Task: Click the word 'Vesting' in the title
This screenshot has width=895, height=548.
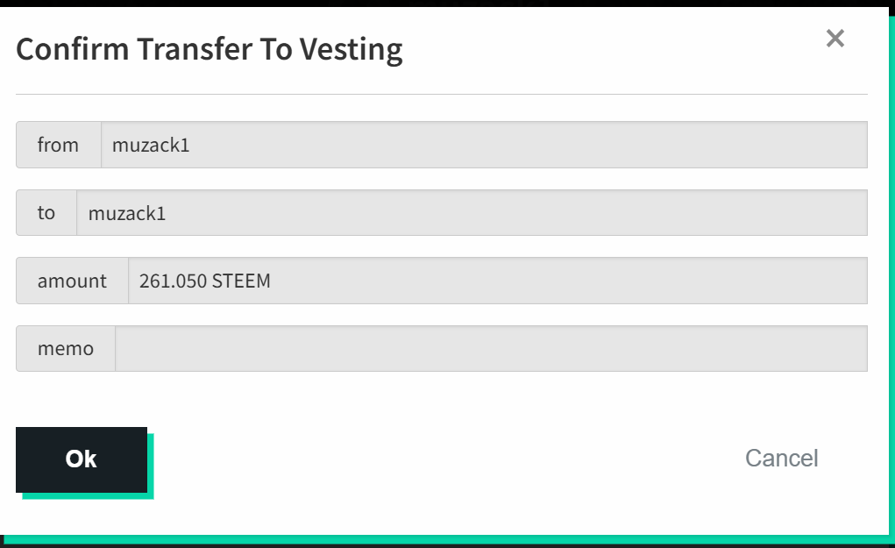Action: 351,50
